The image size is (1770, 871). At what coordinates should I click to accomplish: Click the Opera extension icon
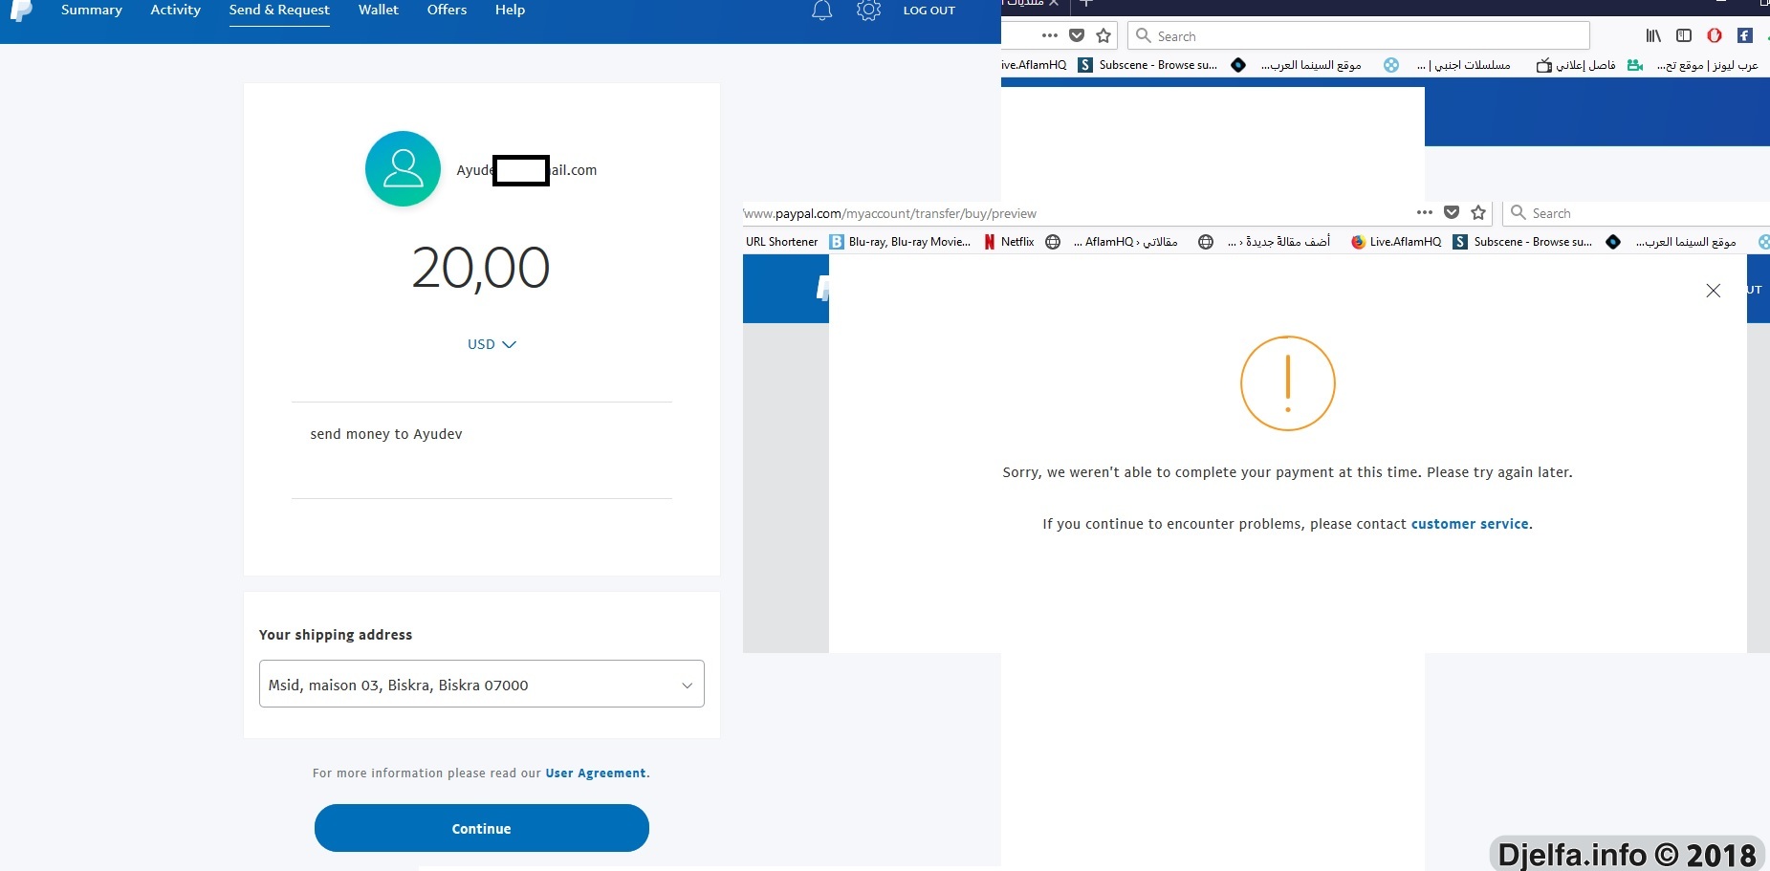1715,35
